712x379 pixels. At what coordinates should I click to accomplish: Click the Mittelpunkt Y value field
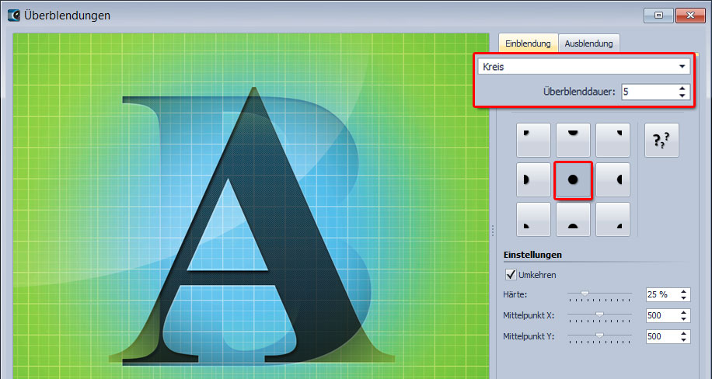pyautogui.click(x=661, y=337)
